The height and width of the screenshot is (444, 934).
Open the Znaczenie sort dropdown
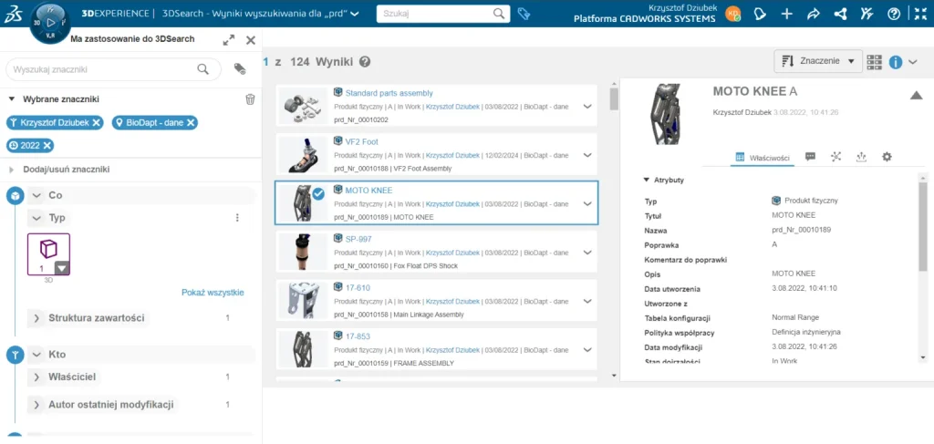(818, 61)
